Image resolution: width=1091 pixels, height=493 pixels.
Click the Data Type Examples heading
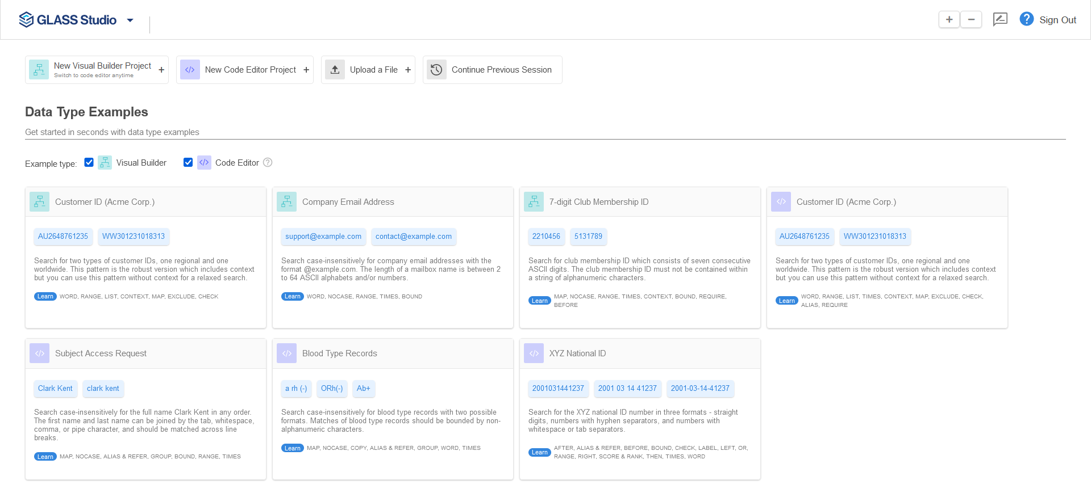[x=86, y=112]
